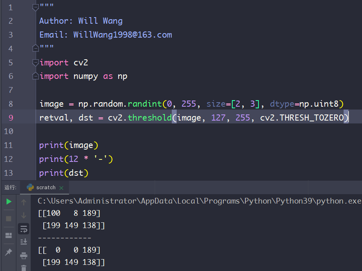Click the threshold function call
Image resolution: width=362 pixels, height=271 pixels.
pos(150,118)
